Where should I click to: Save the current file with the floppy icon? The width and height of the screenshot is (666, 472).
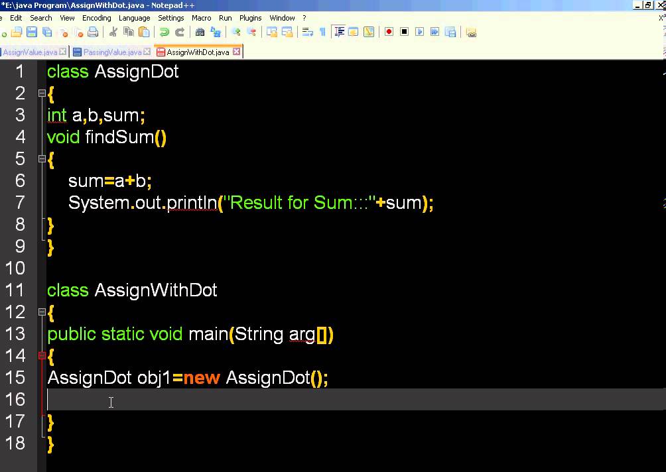pyautogui.click(x=32, y=32)
